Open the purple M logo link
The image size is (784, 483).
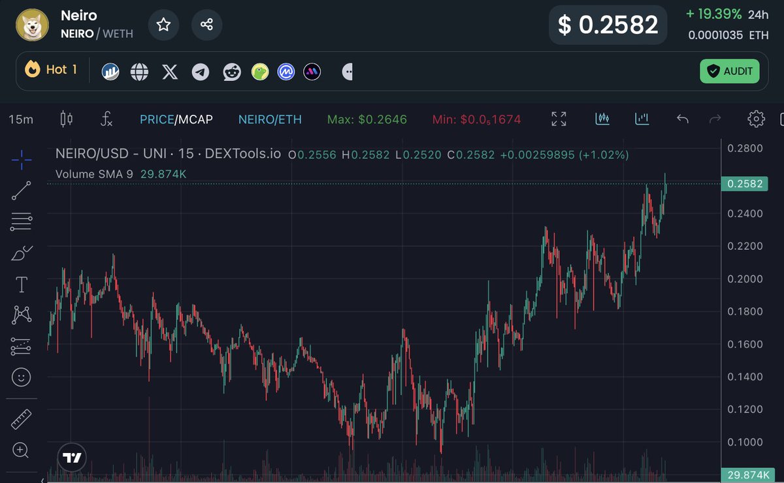pos(312,71)
